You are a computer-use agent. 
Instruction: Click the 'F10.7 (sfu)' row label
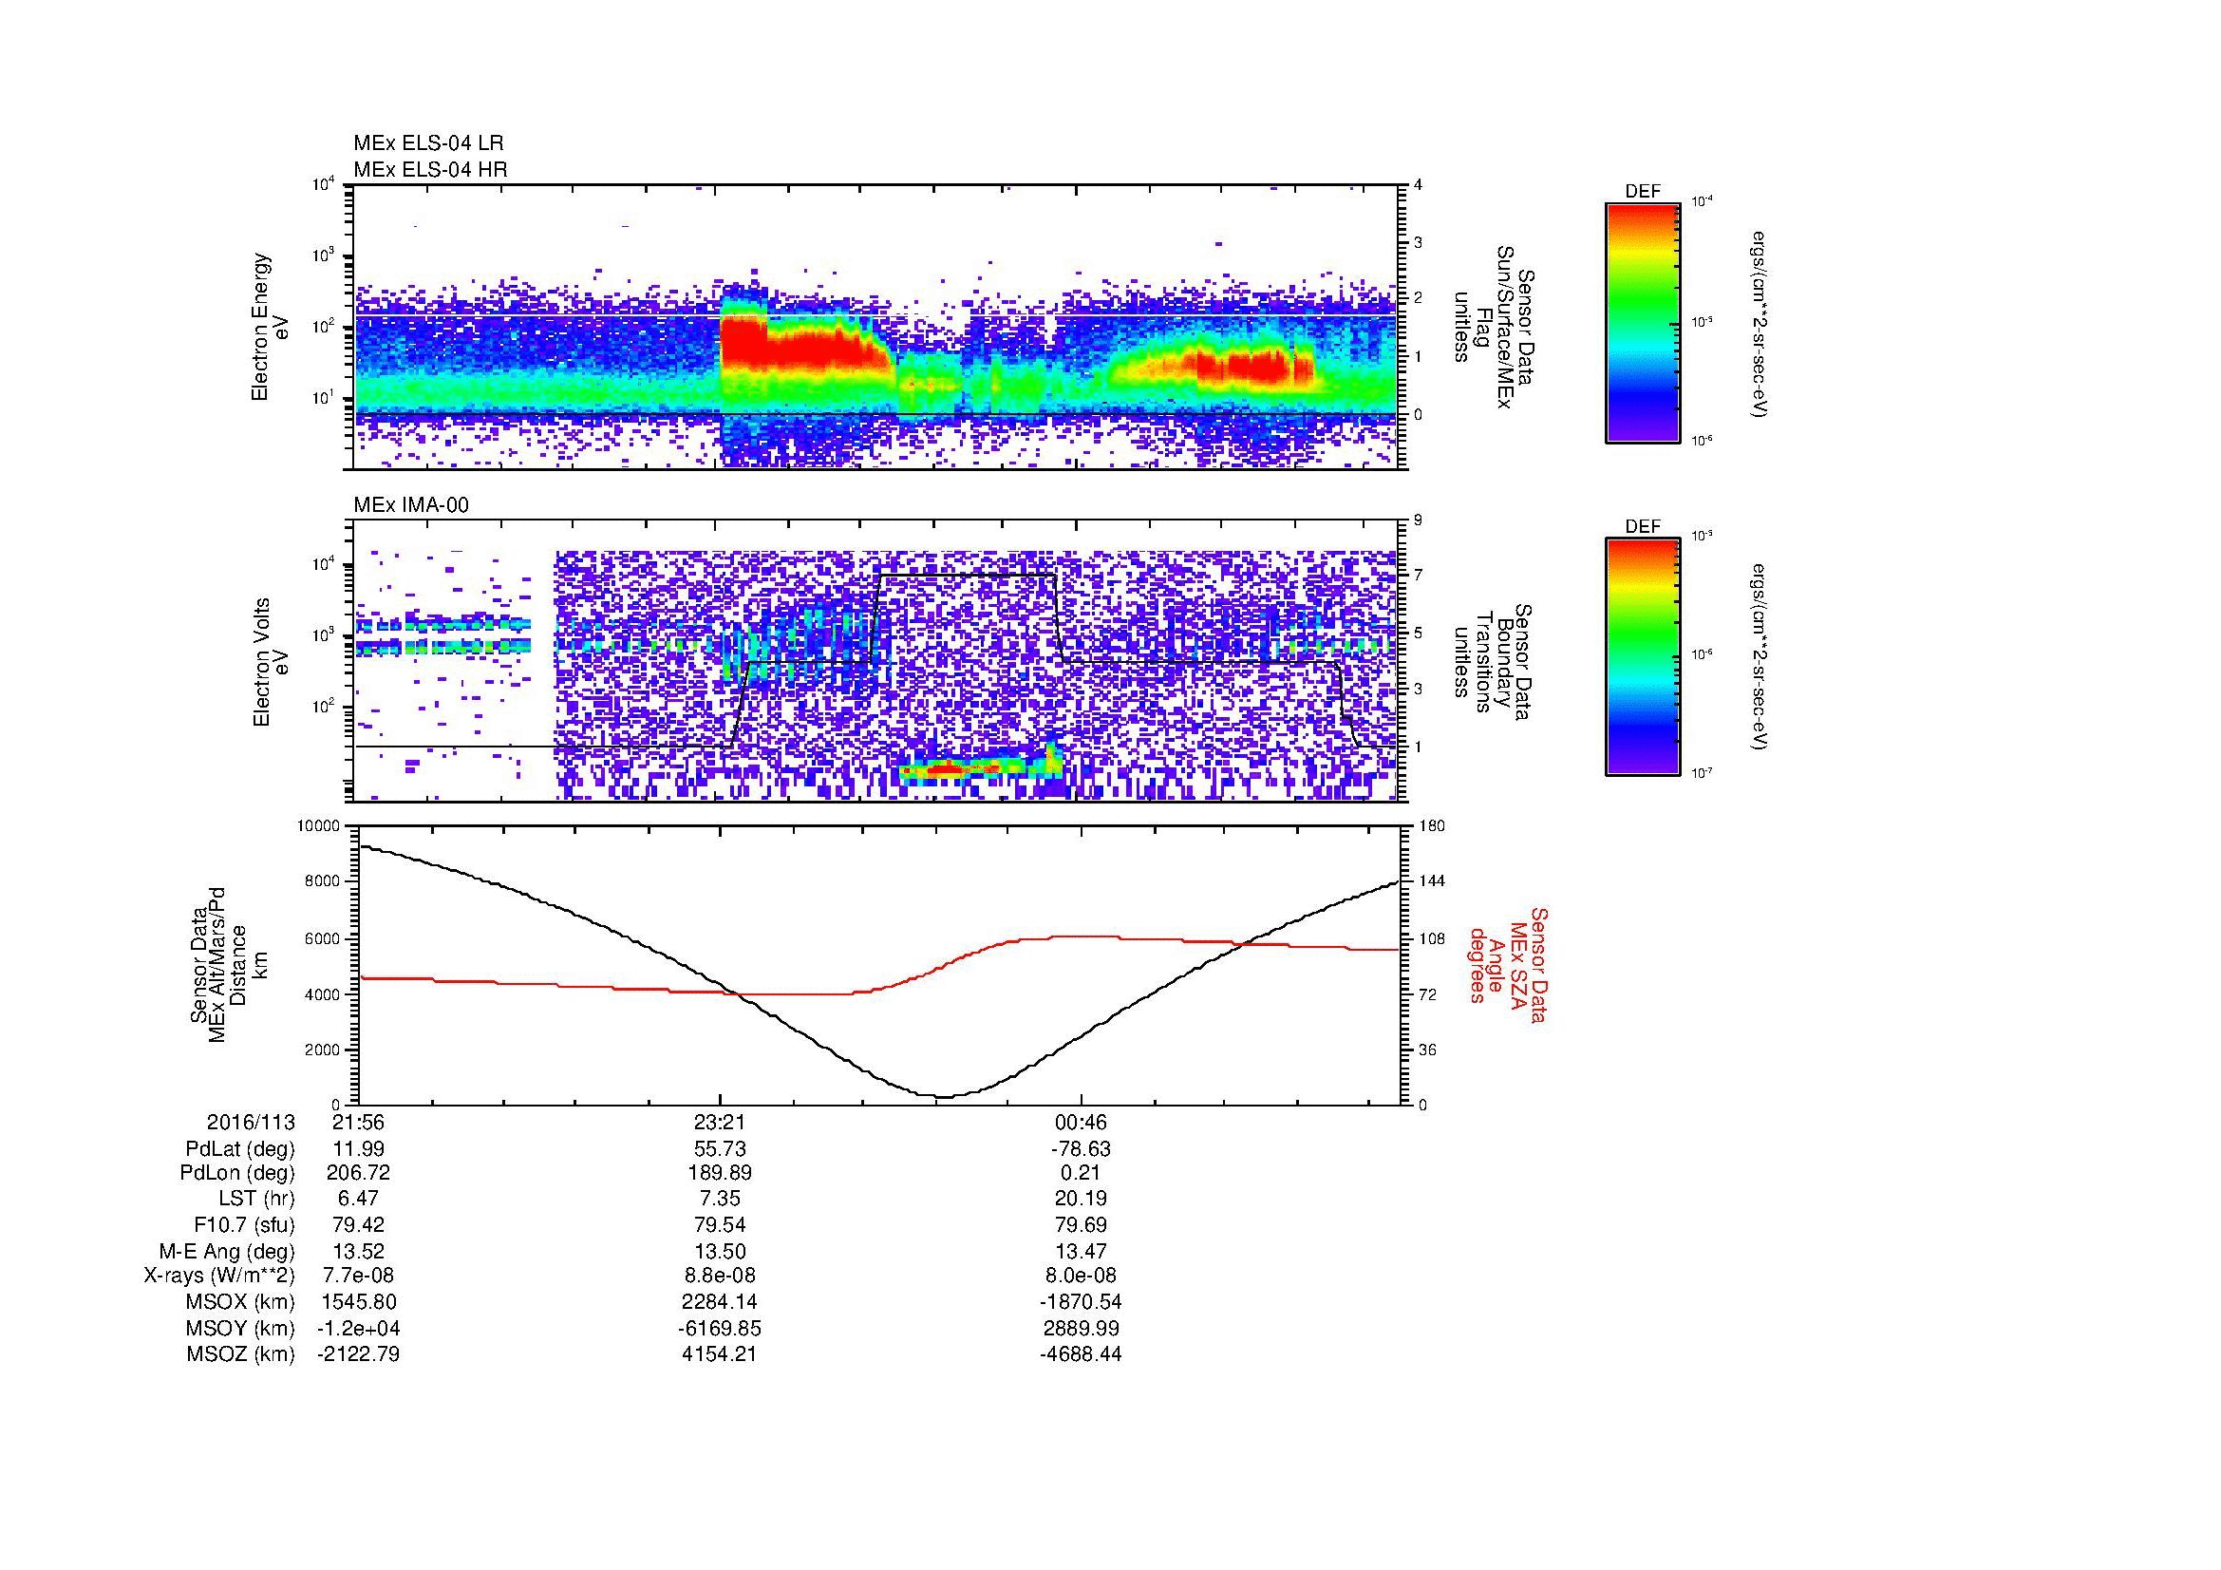244,1225
